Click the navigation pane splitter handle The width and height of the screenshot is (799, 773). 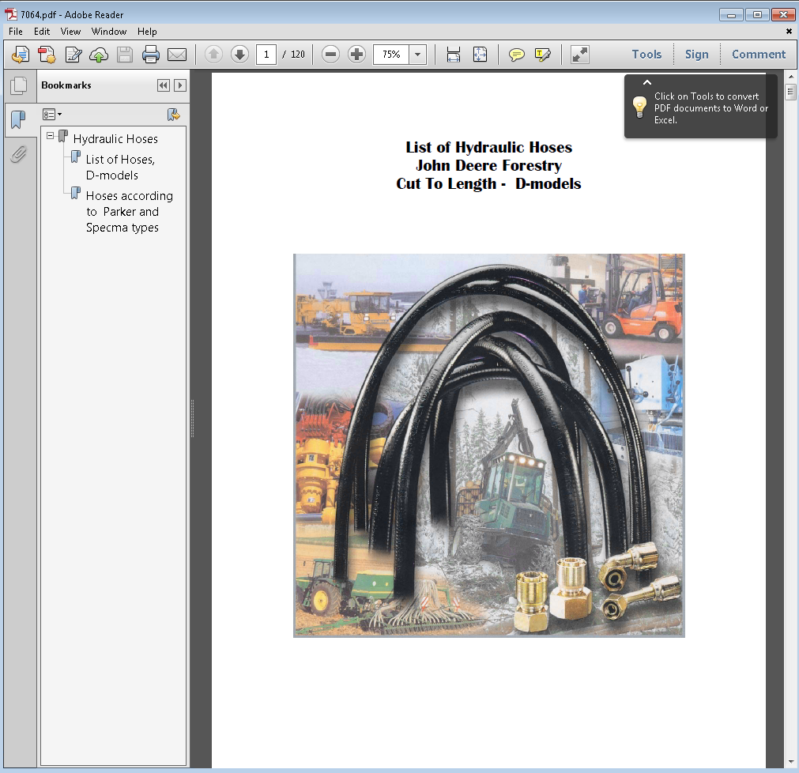[x=193, y=418]
